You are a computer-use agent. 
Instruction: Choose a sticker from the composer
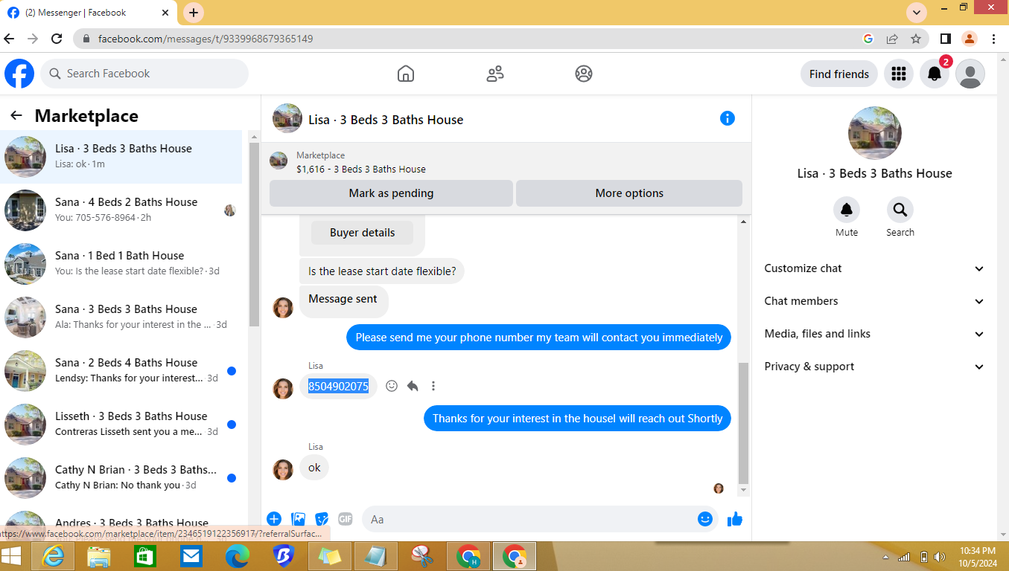pyautogui.click(x=322, y=519)
